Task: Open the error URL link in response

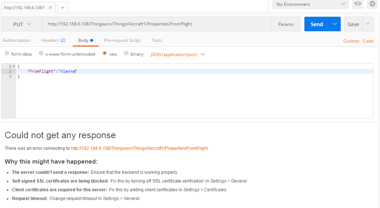Action: coord(139,148)
